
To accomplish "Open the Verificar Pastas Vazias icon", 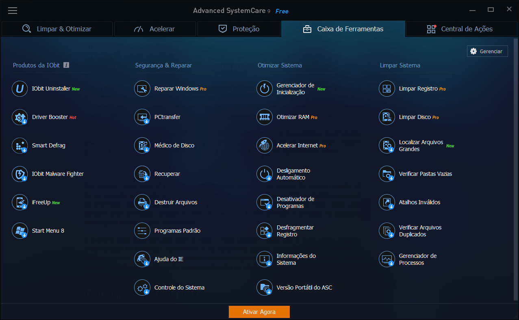I will coord(387,174).
